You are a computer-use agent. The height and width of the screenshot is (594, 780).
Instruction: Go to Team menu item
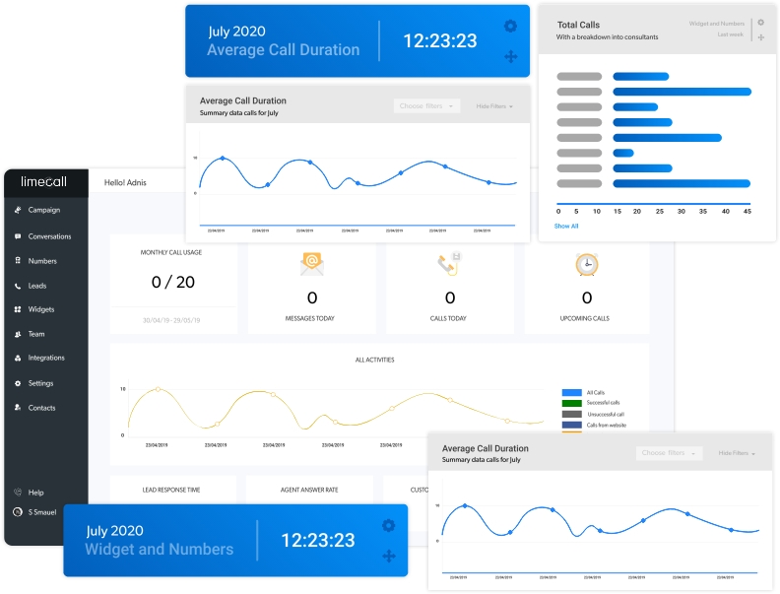(x=36, y=334)
